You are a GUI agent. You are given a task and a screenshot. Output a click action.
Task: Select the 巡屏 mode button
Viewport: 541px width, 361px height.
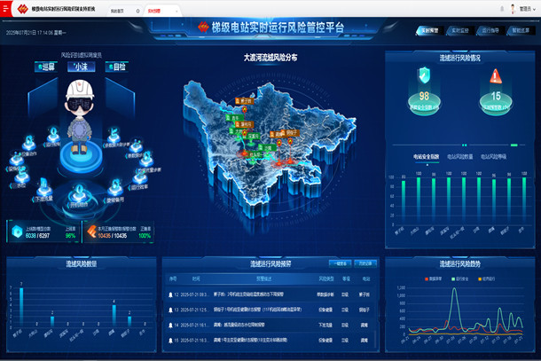click(46, 67)
